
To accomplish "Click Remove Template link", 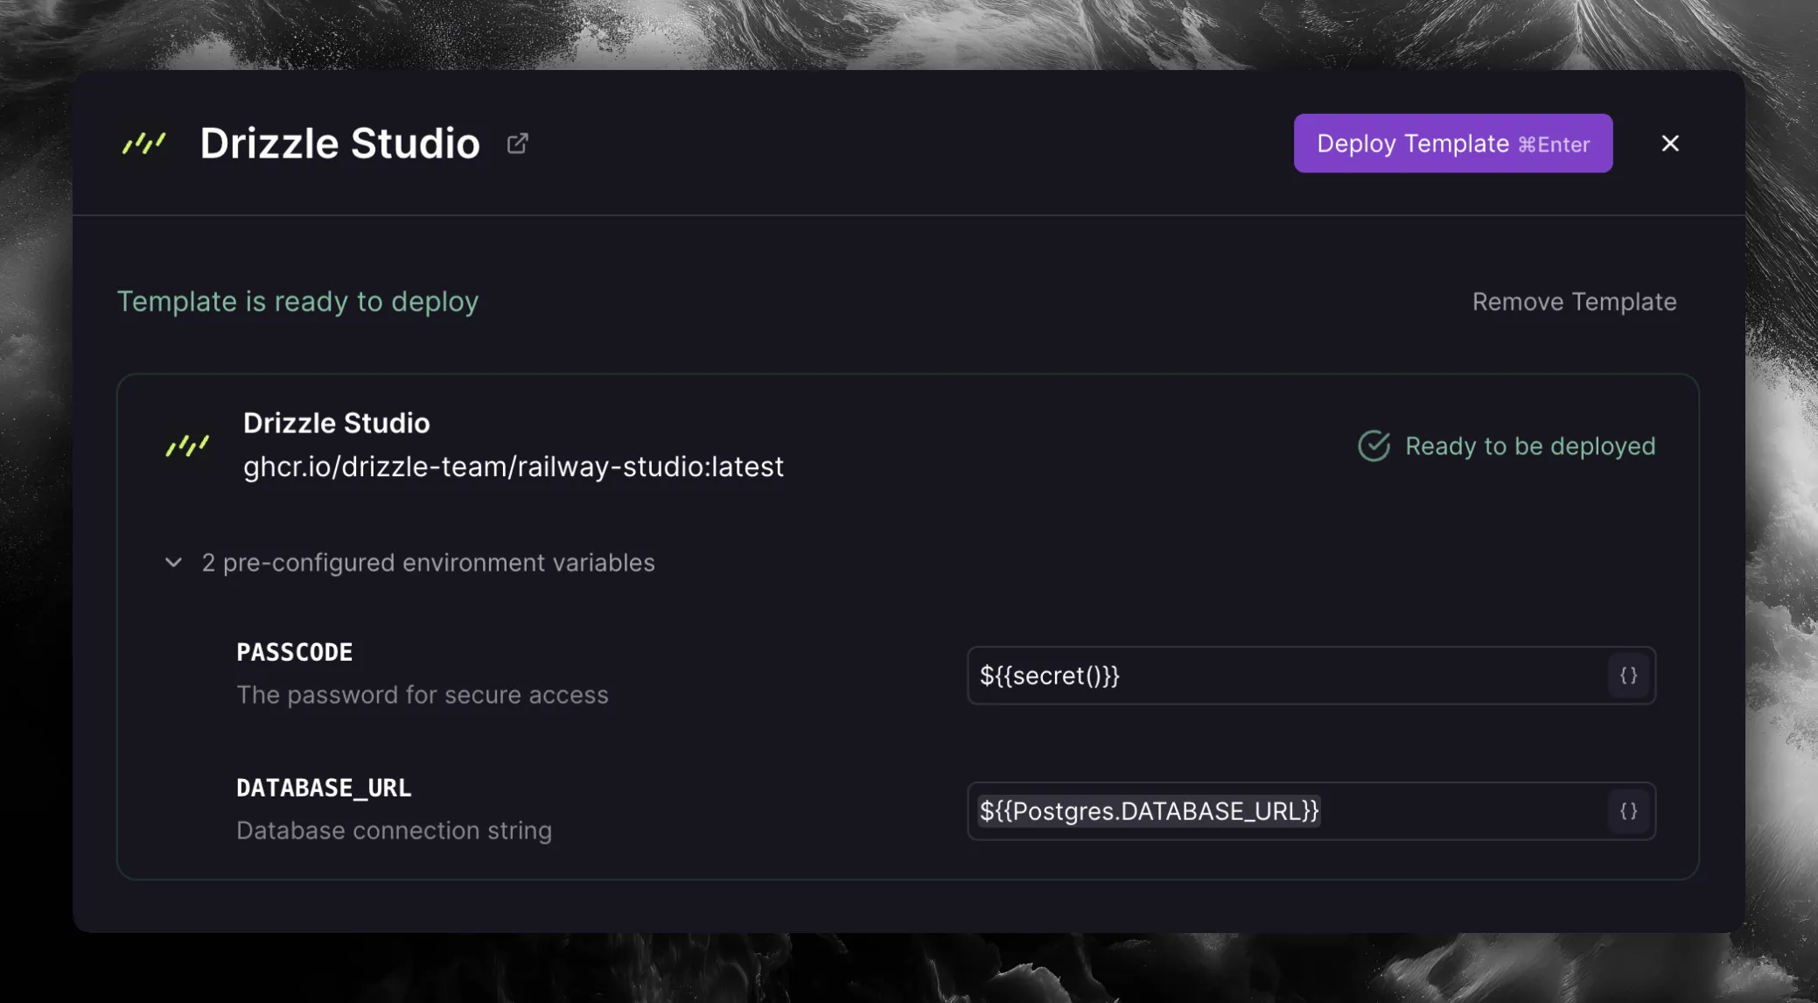I will pos(1573,302).
